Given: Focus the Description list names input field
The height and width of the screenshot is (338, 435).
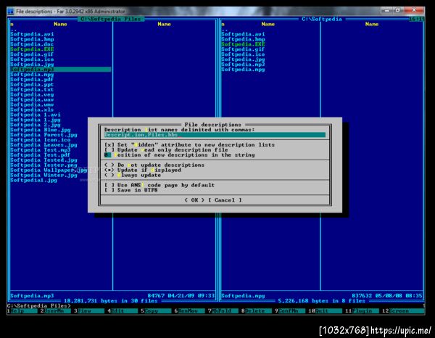Looking at the screenshot, I should point(215,135).
